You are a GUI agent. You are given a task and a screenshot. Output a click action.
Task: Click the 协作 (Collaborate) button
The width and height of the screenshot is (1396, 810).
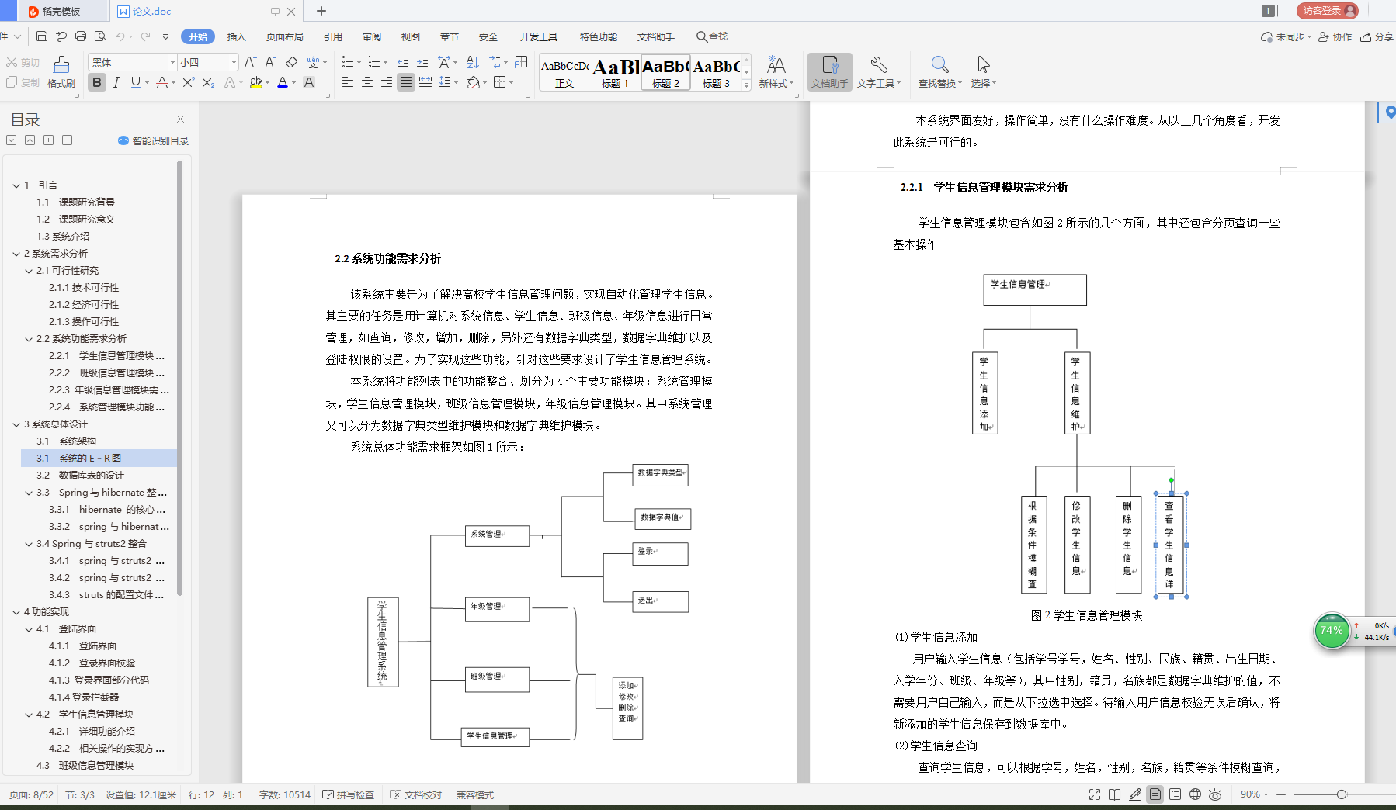coord(1335,36)
